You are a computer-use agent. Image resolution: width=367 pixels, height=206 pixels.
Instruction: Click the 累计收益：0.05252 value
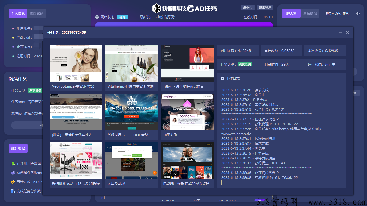pyautogui.click(x=279, y=51)
